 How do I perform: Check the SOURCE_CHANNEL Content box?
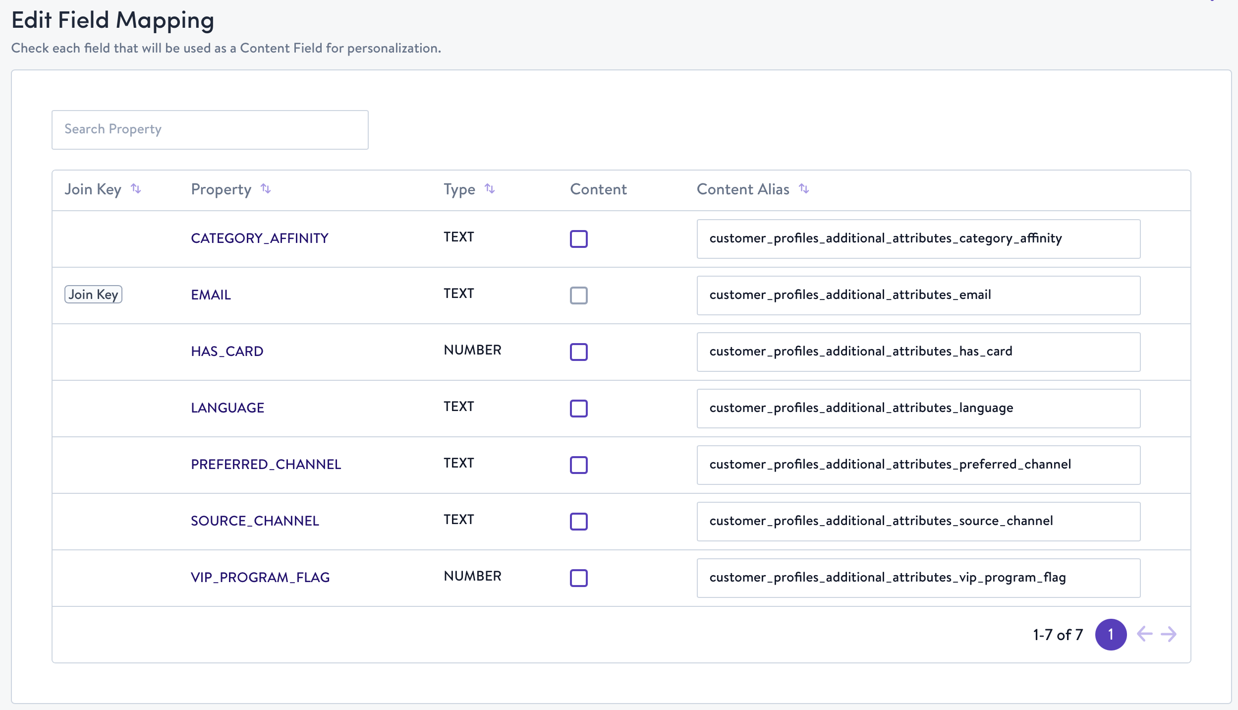(578, 522)
